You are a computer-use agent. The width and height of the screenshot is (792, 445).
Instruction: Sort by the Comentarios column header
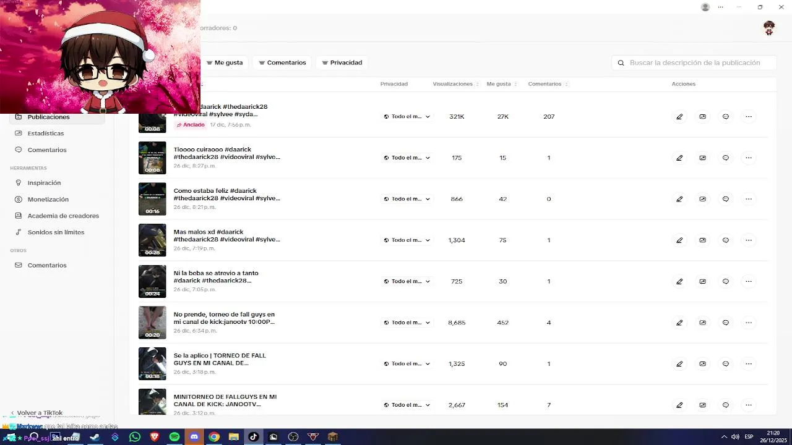click(x=548, y=84)
